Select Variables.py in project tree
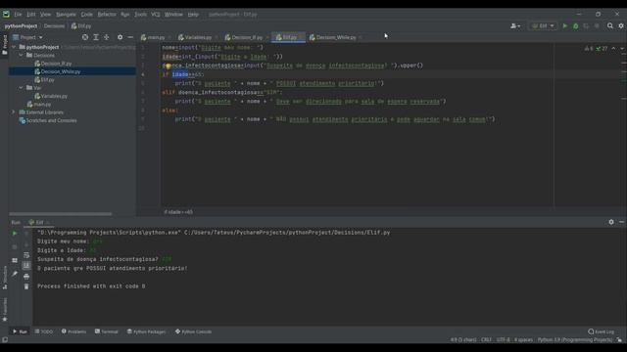Viewport: 627px width, 352px height. point(54,96)
